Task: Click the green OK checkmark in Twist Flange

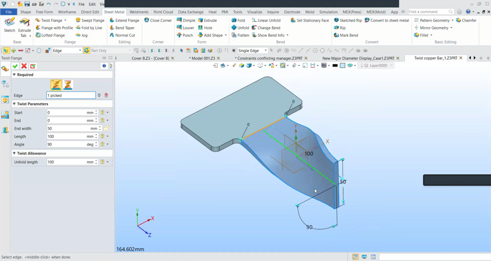Action: click(x=15, y=66)
